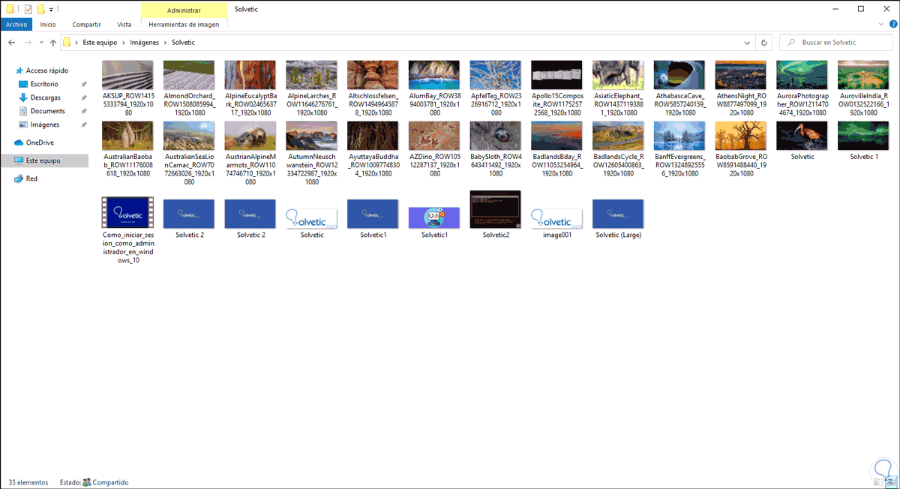Switch to the Vista ribbon tab
Image resolution: width=900 pixels, height=489 pixels.
(x=124, y=25)
